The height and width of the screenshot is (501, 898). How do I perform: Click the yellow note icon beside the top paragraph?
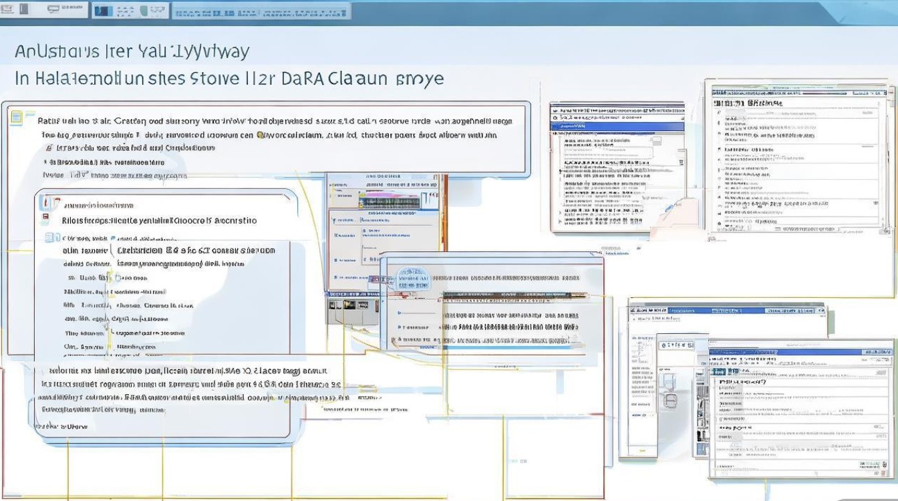pos(17,118)
